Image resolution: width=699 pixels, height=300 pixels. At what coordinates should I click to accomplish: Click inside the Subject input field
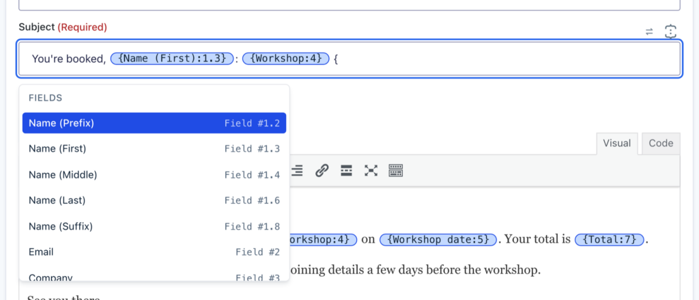[349, 59]
